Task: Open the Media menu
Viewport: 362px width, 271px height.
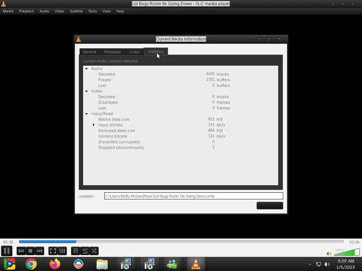Action: click(x=8, y=11)
